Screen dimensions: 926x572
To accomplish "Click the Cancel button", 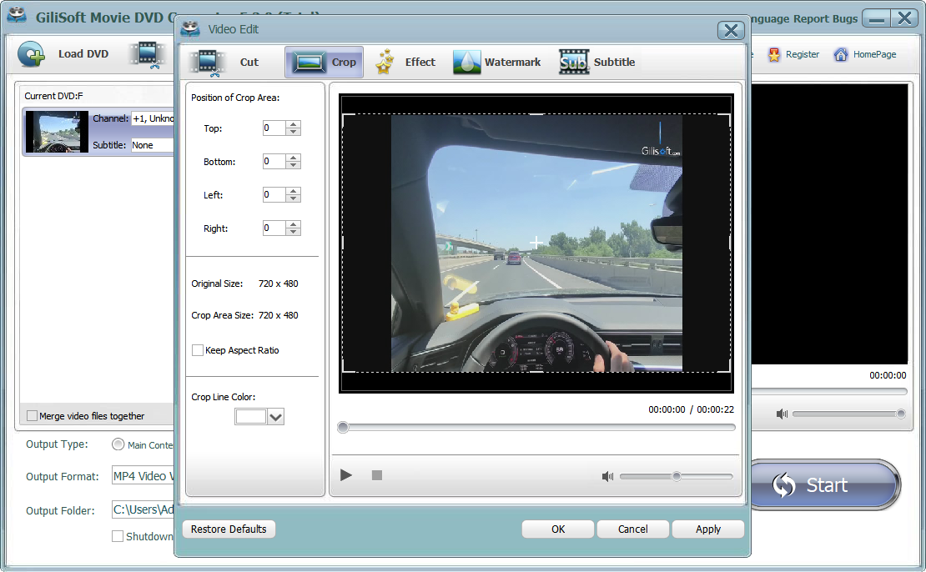I will [x=632, y=529].
